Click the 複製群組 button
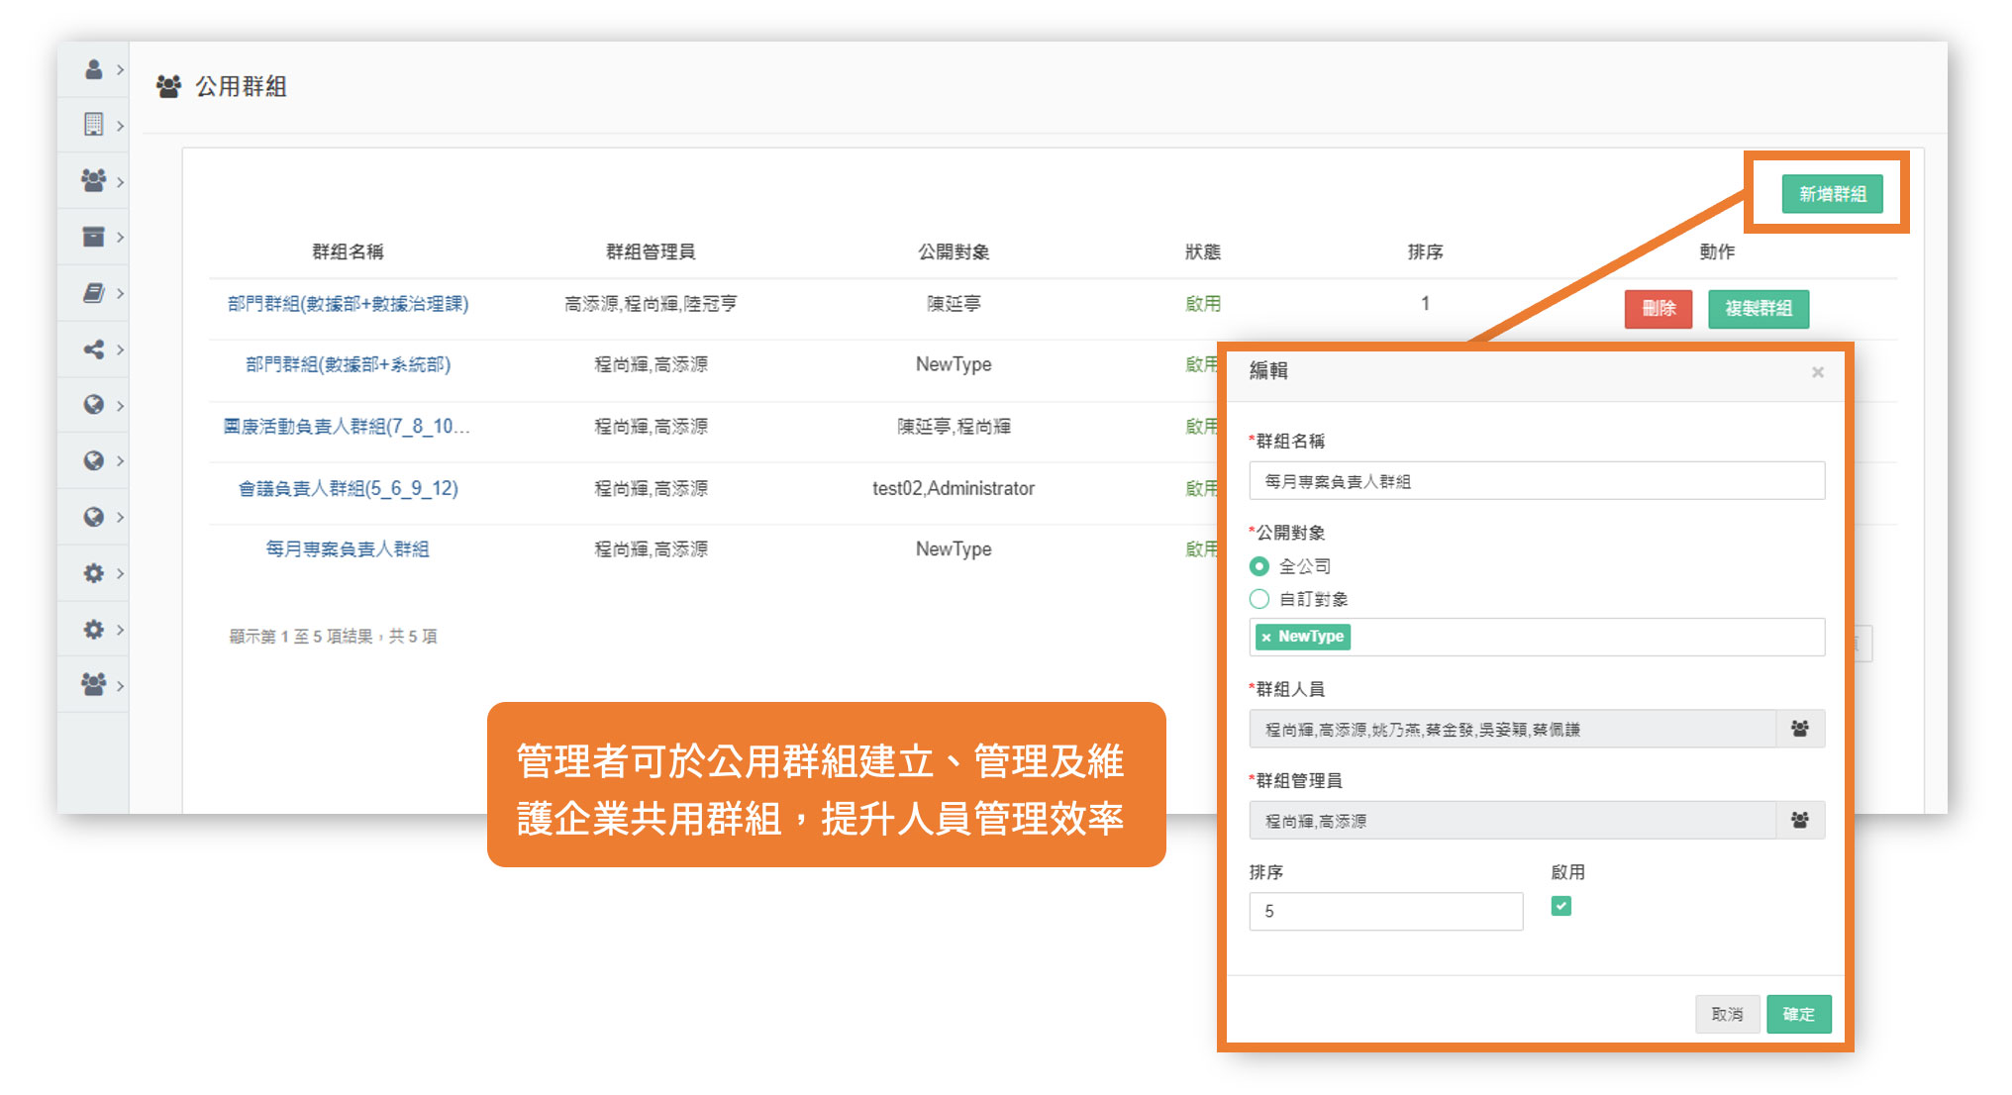 point(1759,309)
